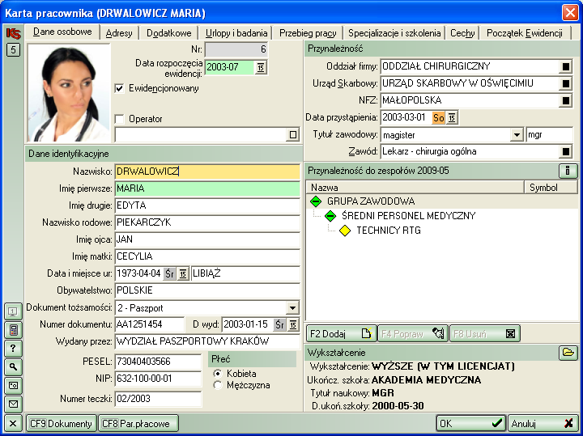Click the magnifier search icon

[13, 366]
